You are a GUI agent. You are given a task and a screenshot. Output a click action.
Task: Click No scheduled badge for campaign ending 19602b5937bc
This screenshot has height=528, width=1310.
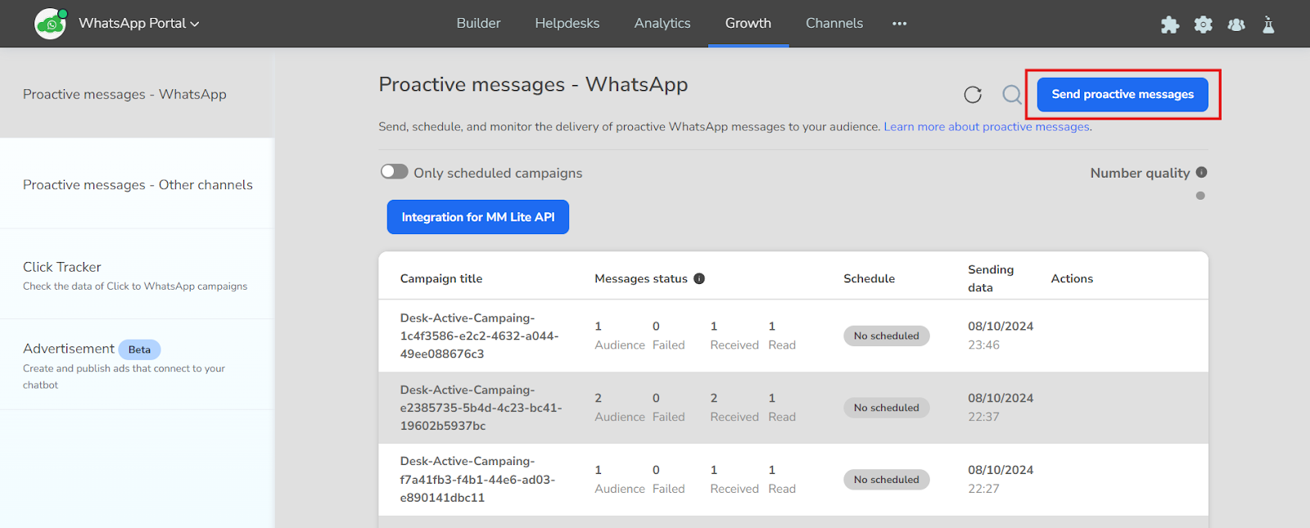(887, 408)
